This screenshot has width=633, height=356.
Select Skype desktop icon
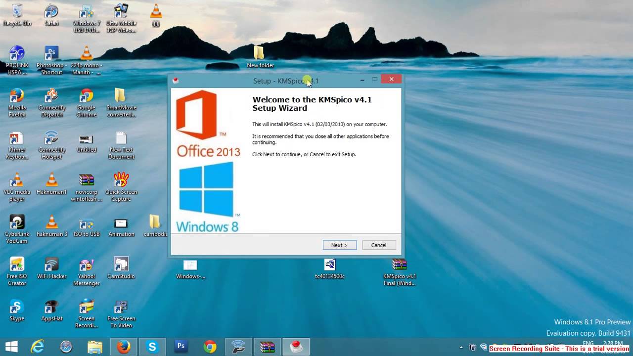coord(17,311)
